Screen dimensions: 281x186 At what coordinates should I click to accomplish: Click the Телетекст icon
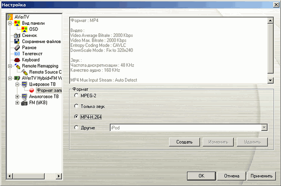click(x=17, y=54)
